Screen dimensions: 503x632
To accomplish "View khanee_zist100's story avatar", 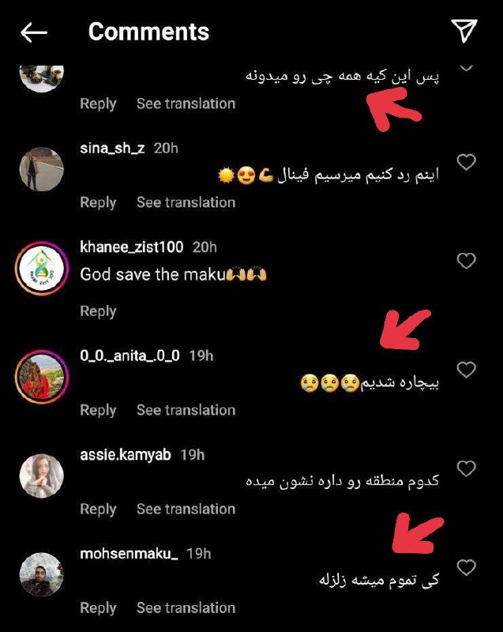I will (x=42, y=269).
